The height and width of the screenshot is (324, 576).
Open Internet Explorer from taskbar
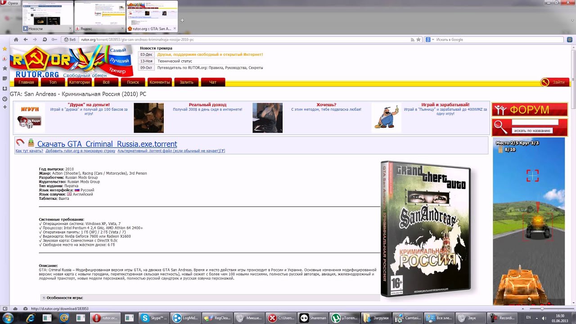(x=30, y=318)
